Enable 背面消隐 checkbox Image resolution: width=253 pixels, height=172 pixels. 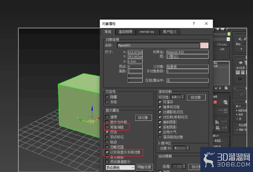pyautogui.click(x=107, y=127)
